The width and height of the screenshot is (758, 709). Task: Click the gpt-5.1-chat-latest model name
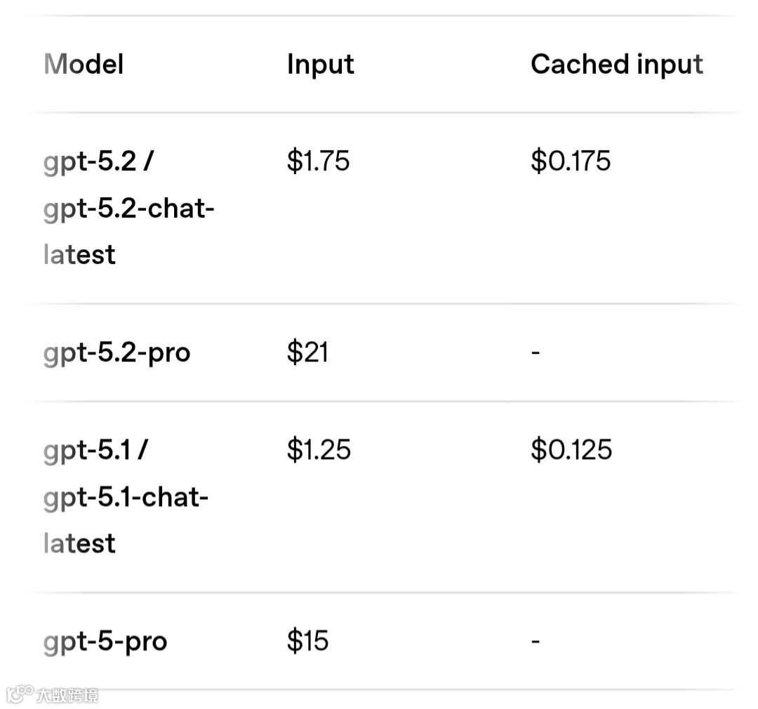pos(126,520)
